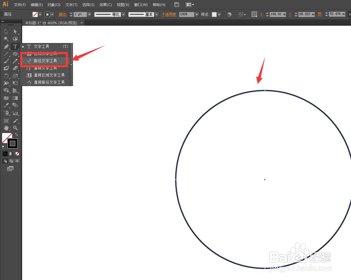The width and height of the screenshot is (351, 280).
Task: Select the Pen tool
Action: [6, 47]
